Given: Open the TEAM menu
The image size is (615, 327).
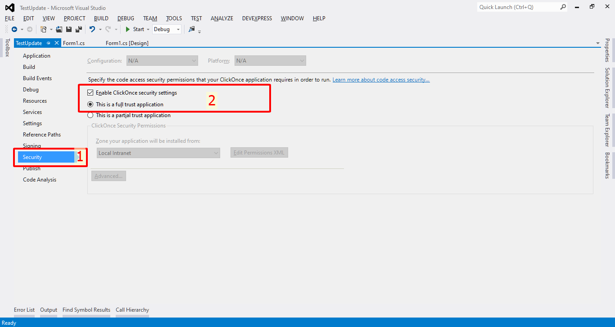Looking at the screenshot, I should [150, 18].
